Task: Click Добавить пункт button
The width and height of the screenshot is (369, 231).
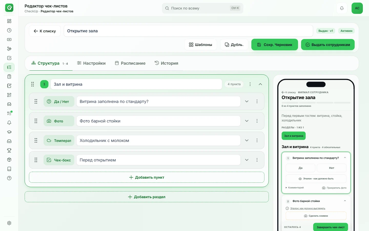Action: (147, 177)
